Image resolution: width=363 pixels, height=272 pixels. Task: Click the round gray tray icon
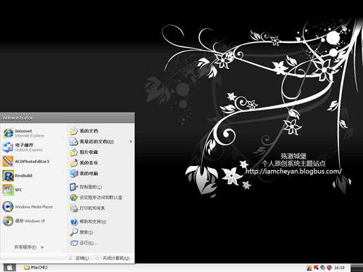[323, 267]
